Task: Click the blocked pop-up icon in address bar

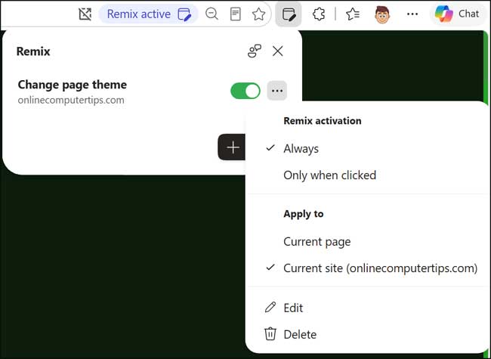Action: [85, 14]
